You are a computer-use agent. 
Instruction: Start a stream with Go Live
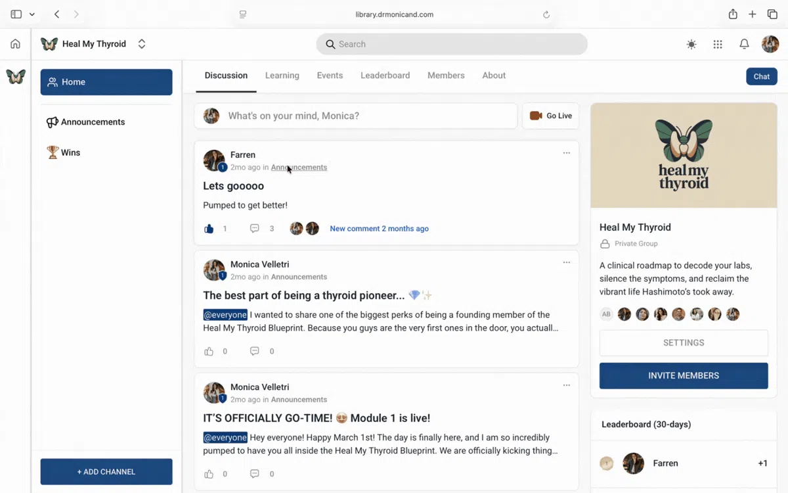click(551, 116)
